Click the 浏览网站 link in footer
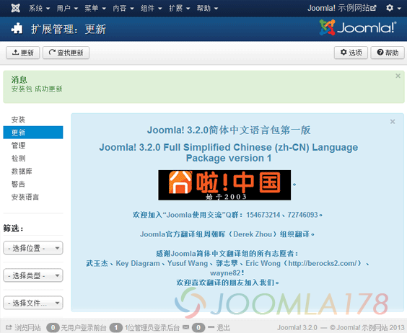The width and height of the screenshot is (407, 333). [x=27, y=327]
